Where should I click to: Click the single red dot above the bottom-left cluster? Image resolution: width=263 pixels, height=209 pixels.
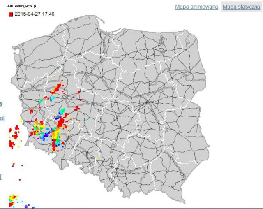19,179
